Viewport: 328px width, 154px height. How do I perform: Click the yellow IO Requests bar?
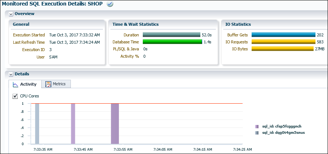283,42
